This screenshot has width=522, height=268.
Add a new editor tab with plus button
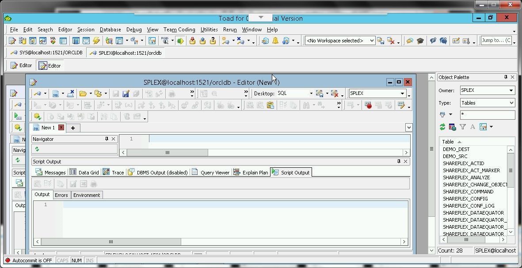point(73,128)
